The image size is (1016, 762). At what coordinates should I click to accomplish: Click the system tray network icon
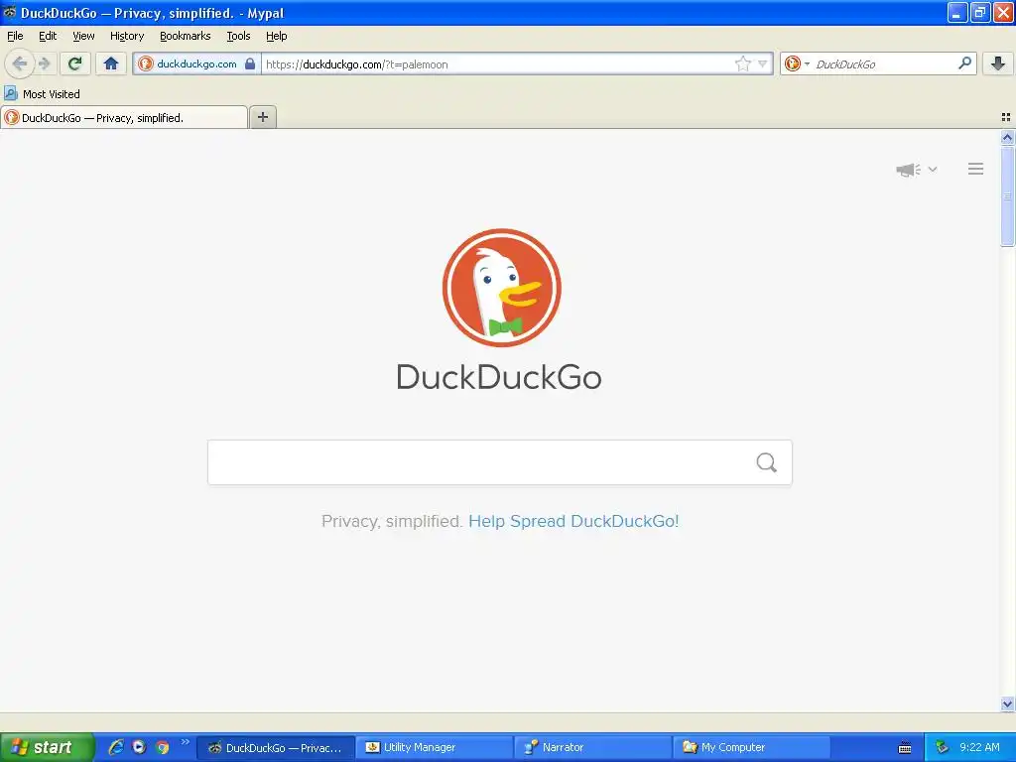[942, 748]
